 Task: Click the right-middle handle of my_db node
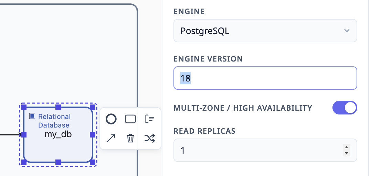pos(93,135)
